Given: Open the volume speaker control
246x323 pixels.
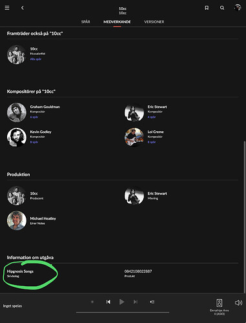Looking at the screenshot, I should (238, 303).
